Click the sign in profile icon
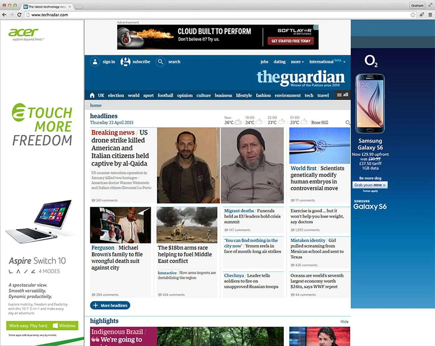 [x=95, y=61]
